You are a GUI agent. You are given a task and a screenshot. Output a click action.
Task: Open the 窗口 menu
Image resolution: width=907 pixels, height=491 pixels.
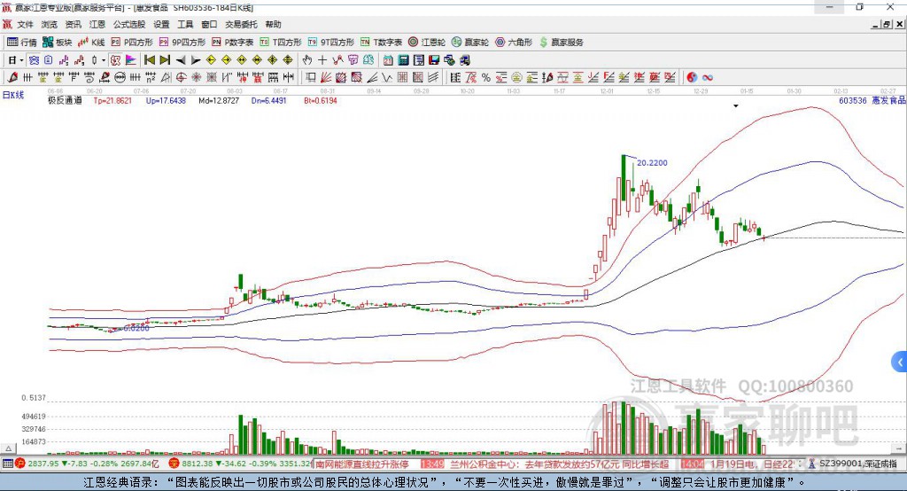coord(209,24)
